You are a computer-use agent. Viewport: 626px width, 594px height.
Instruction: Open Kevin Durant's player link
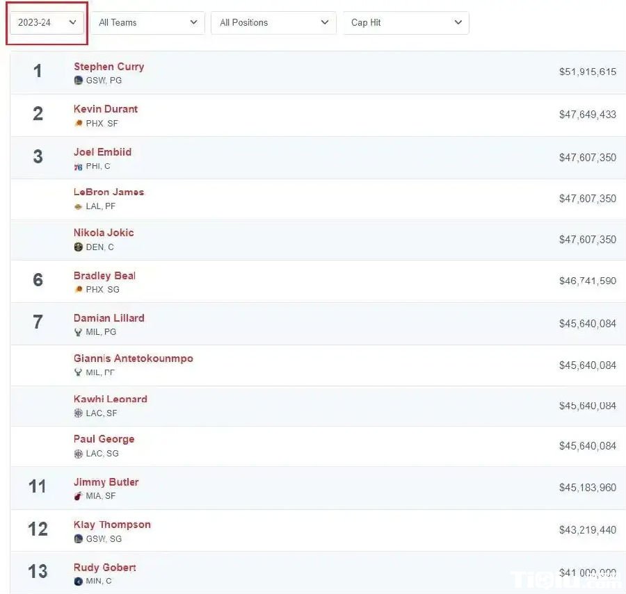click(106, 109)
